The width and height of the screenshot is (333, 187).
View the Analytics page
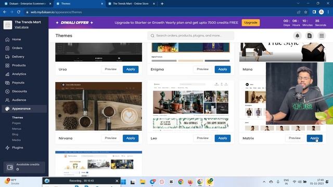click(19, 74)
